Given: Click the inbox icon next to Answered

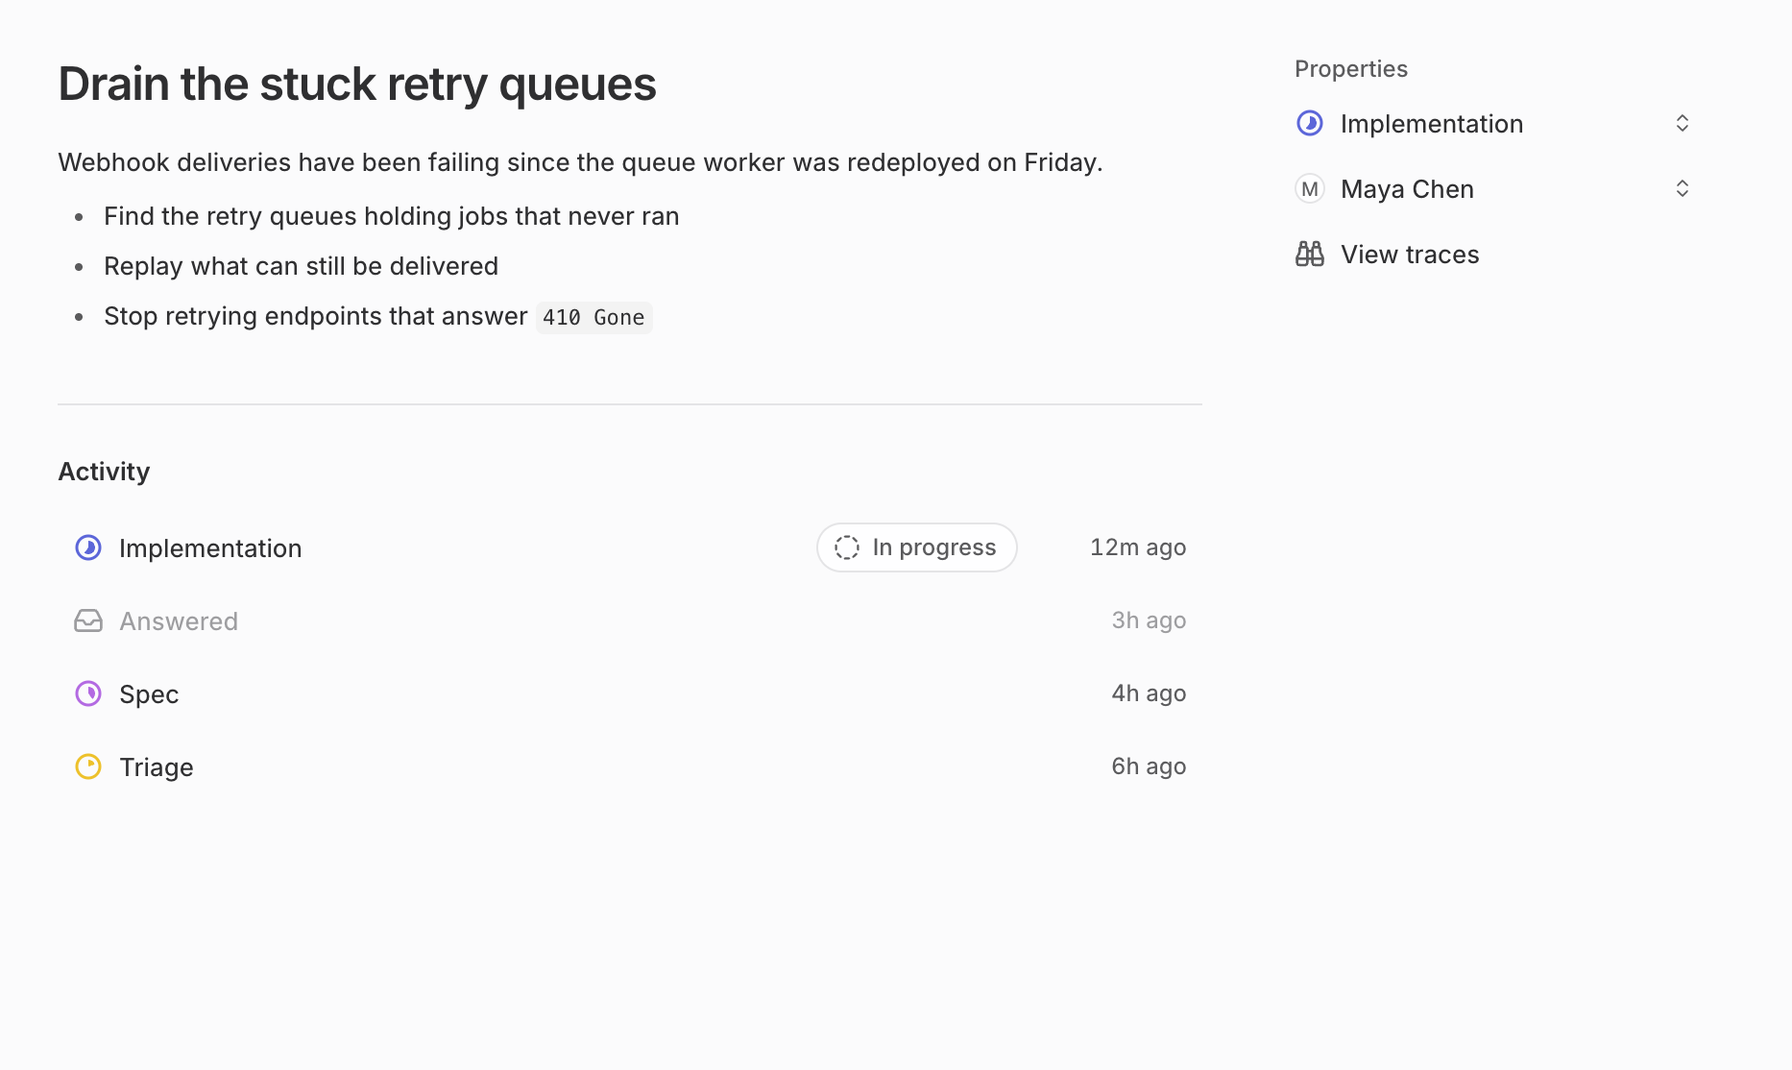Looking at the screenshot, I should pyautogui.click(x=88, y=620).
